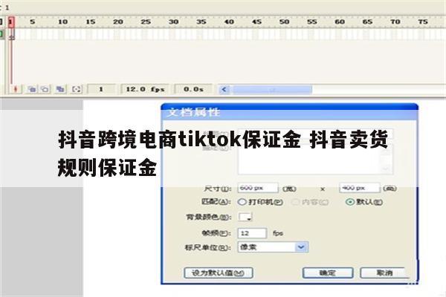The height and width of the screenshot is (297, 446).
Task: Open the Modify Onion Markers icon
Action: coord(77,89)
